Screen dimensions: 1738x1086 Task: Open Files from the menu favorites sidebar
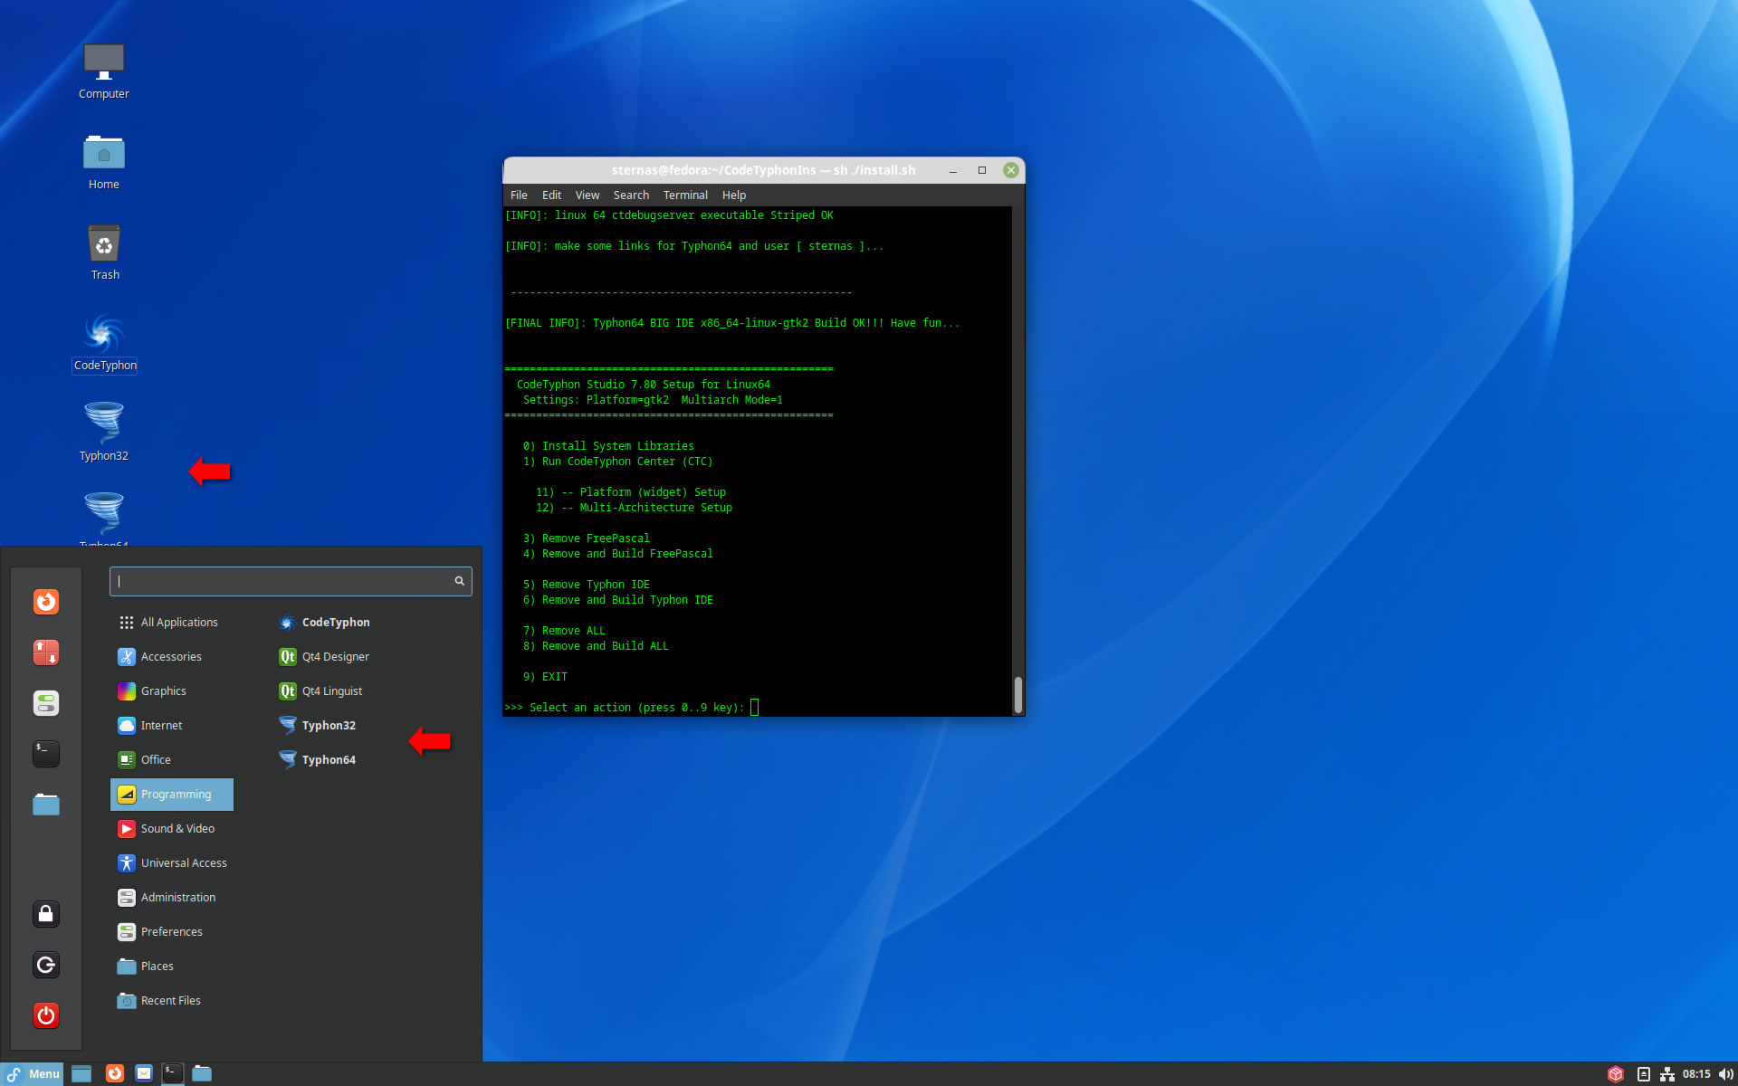pyautogui.click(x=46, y=805)
